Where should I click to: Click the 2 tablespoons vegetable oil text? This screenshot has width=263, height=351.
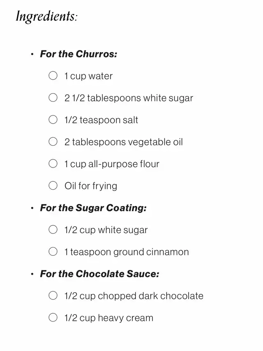coord(124,142)
